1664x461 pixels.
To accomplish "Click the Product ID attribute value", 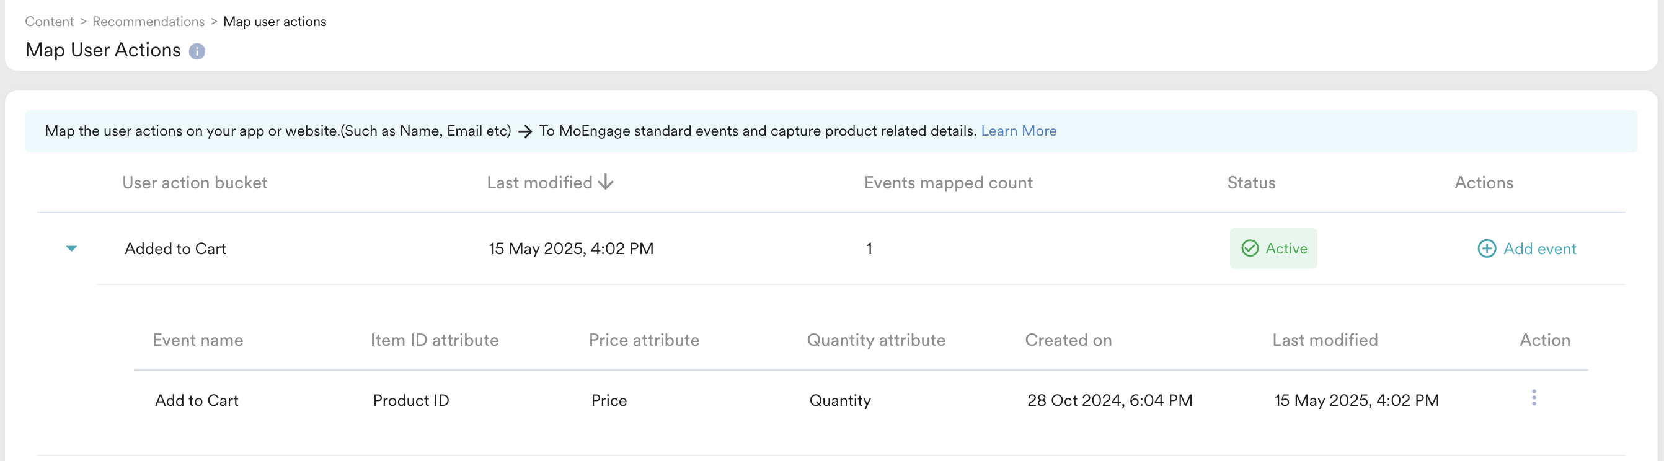I will [411, 400].
